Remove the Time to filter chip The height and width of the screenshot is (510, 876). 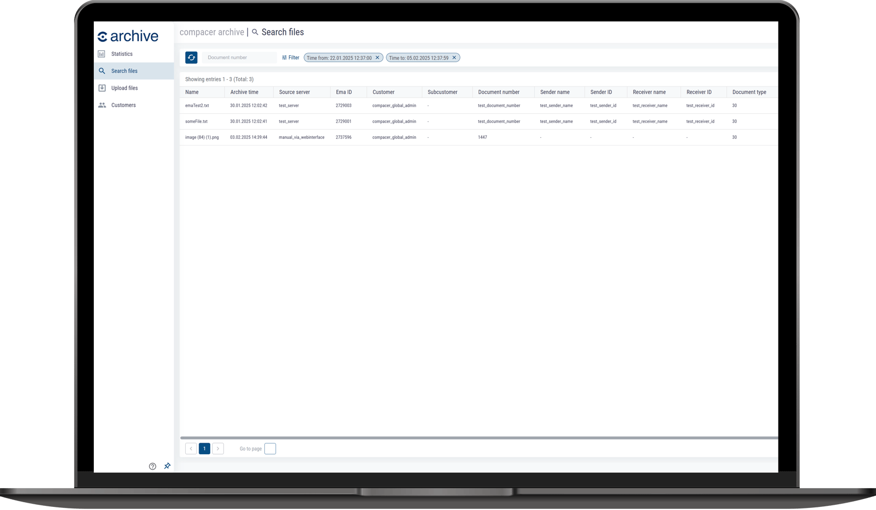[x=454, y=58]
